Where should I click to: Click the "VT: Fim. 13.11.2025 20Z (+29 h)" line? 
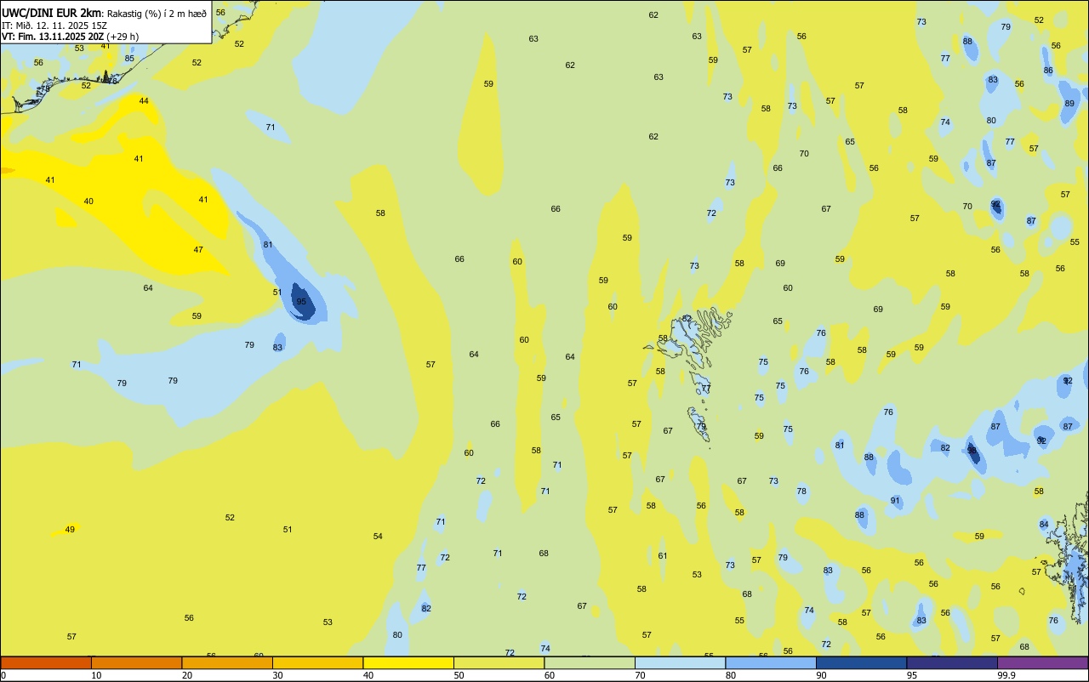tap(70, 37)
